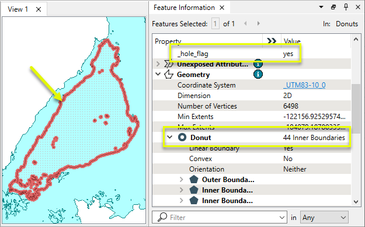Expand the Unexposed Attributes section

pos(158,64)
